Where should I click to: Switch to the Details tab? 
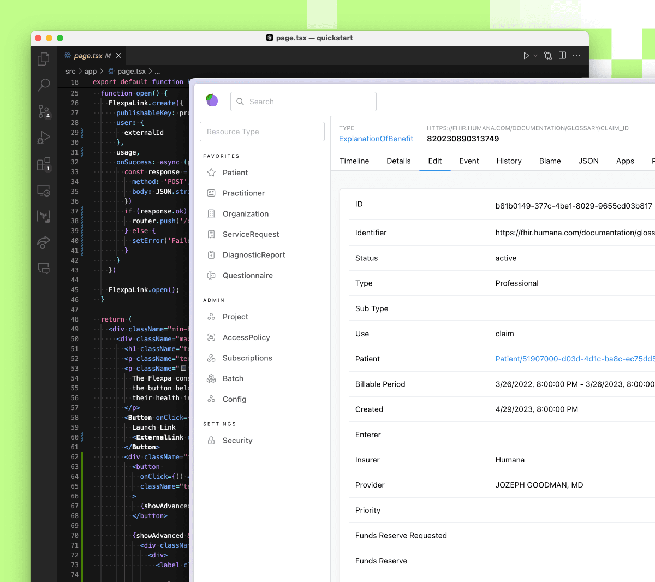[398, 161]
